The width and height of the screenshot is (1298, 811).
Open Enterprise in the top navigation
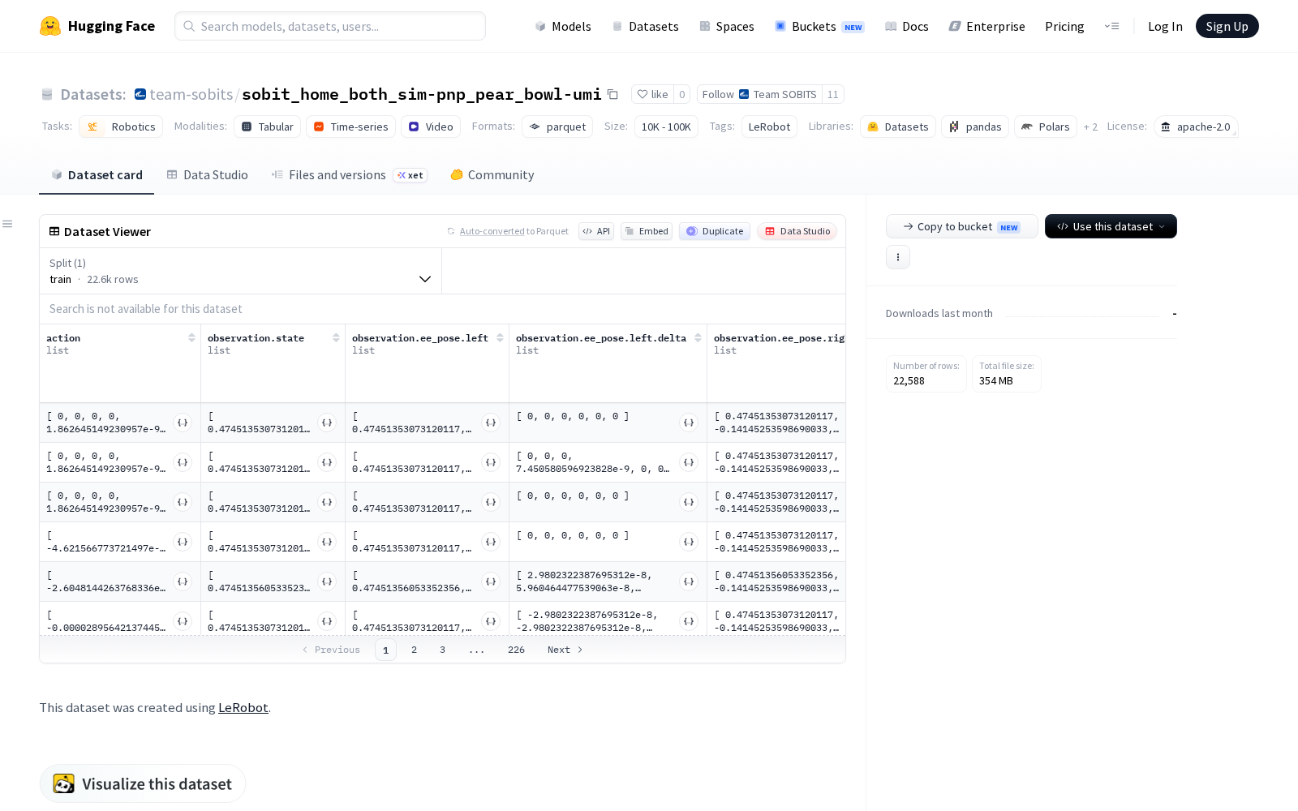click(986, 26)
